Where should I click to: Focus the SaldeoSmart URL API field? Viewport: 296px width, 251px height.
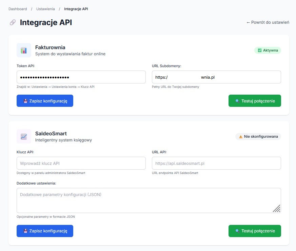(216, 163)
